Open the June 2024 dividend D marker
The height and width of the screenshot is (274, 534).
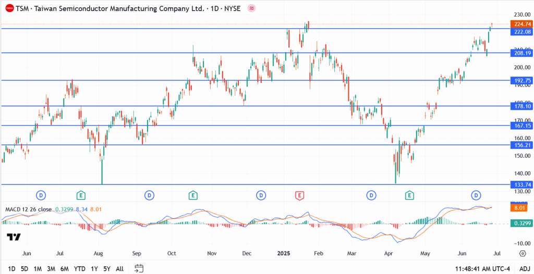41,195
